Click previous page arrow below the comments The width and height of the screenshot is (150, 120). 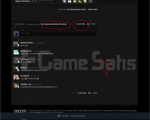pyautogui.click(x=72, y=93)
